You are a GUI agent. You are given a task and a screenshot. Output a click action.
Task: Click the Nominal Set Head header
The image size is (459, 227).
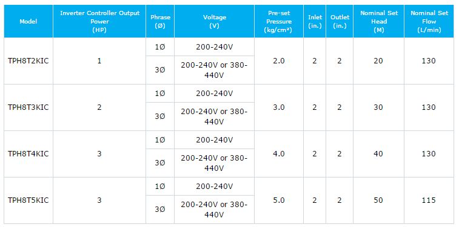click(x=378, y=21)
